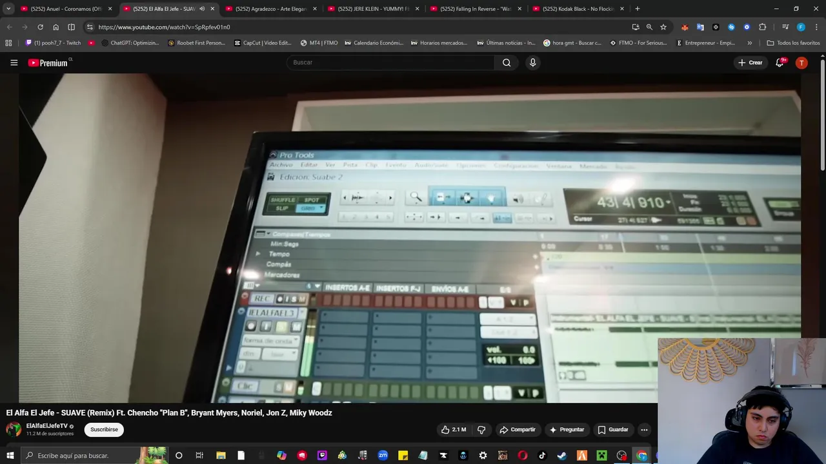Open hora gmt Google bookmark
The height and width of the screenshot is (464, 826).
point(572,43)
